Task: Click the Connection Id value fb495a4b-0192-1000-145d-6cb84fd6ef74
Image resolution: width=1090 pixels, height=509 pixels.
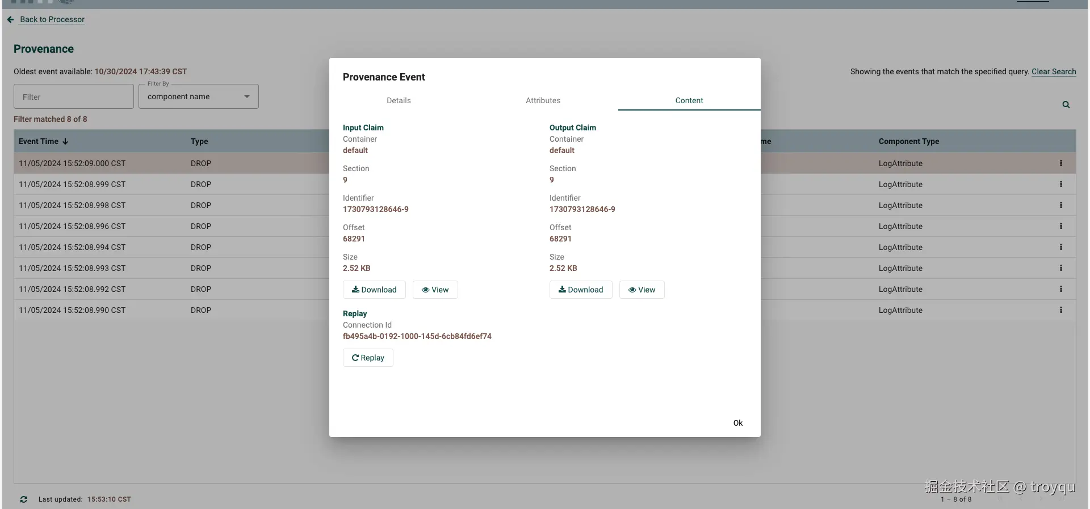Action: [x=417, y=336]
